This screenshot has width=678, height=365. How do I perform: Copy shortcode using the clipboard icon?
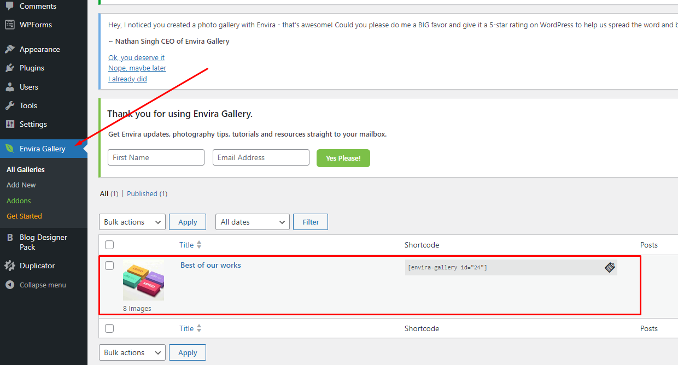[x=610, y=267]
